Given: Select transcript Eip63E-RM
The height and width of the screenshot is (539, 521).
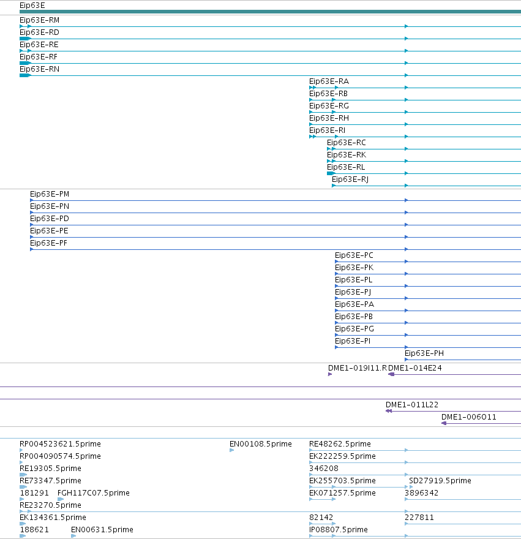Looking at the screenshot, I should pyautogui.click(x=40, y=20).
